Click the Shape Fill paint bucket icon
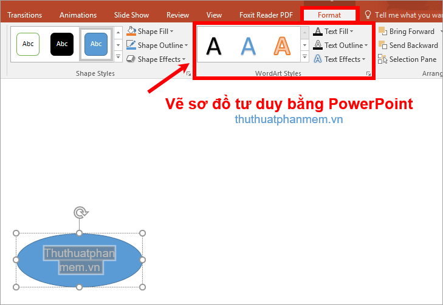This screenshot has width=443, height=305. point(131,31)
